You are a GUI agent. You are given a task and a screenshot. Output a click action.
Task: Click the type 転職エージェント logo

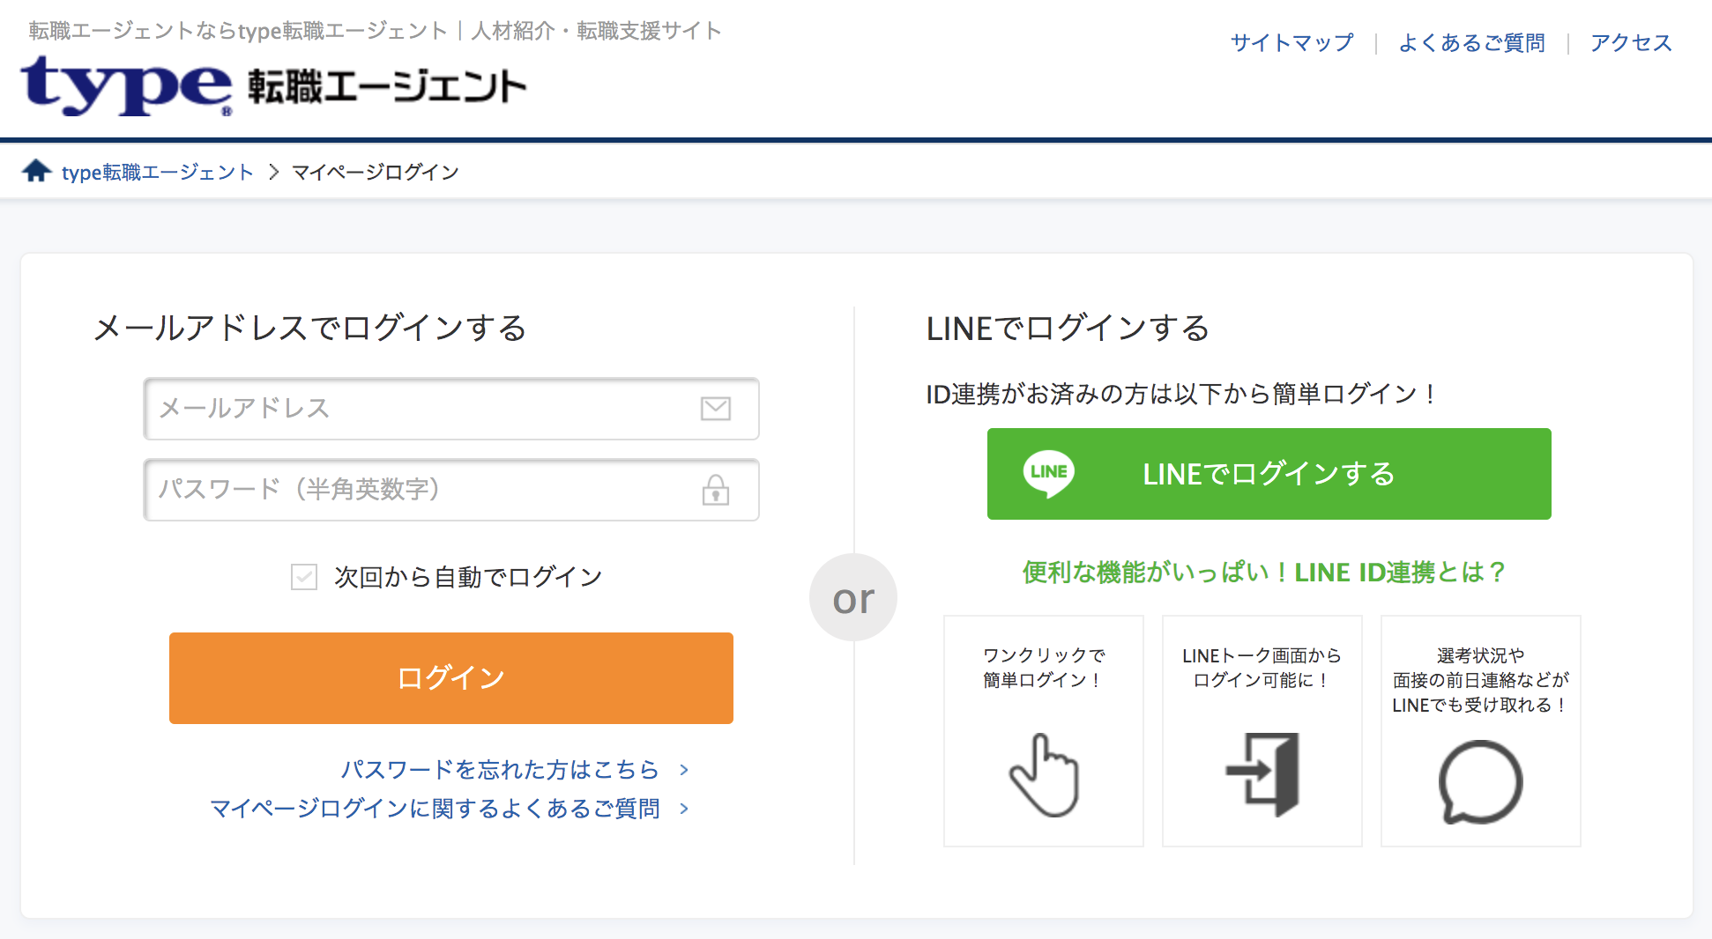coord(273,86)
